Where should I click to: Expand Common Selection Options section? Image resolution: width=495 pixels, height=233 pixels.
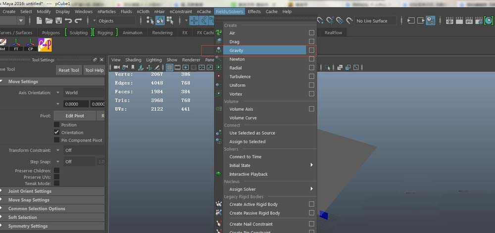[52, 208]
